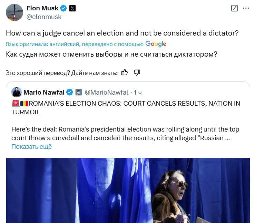The height and width of the screenshot is (223, 255).
Task: Click the Google translate logo
Action: click(x=156, y=44)
